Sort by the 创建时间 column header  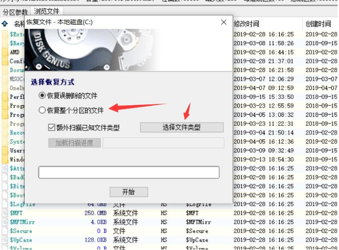[318, 24]
